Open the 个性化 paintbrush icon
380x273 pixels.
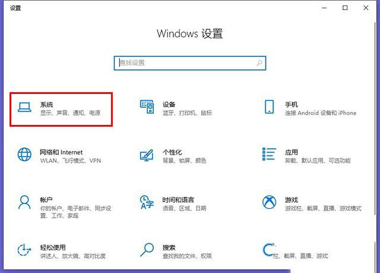pyautogui.click(x=147, y=155)
